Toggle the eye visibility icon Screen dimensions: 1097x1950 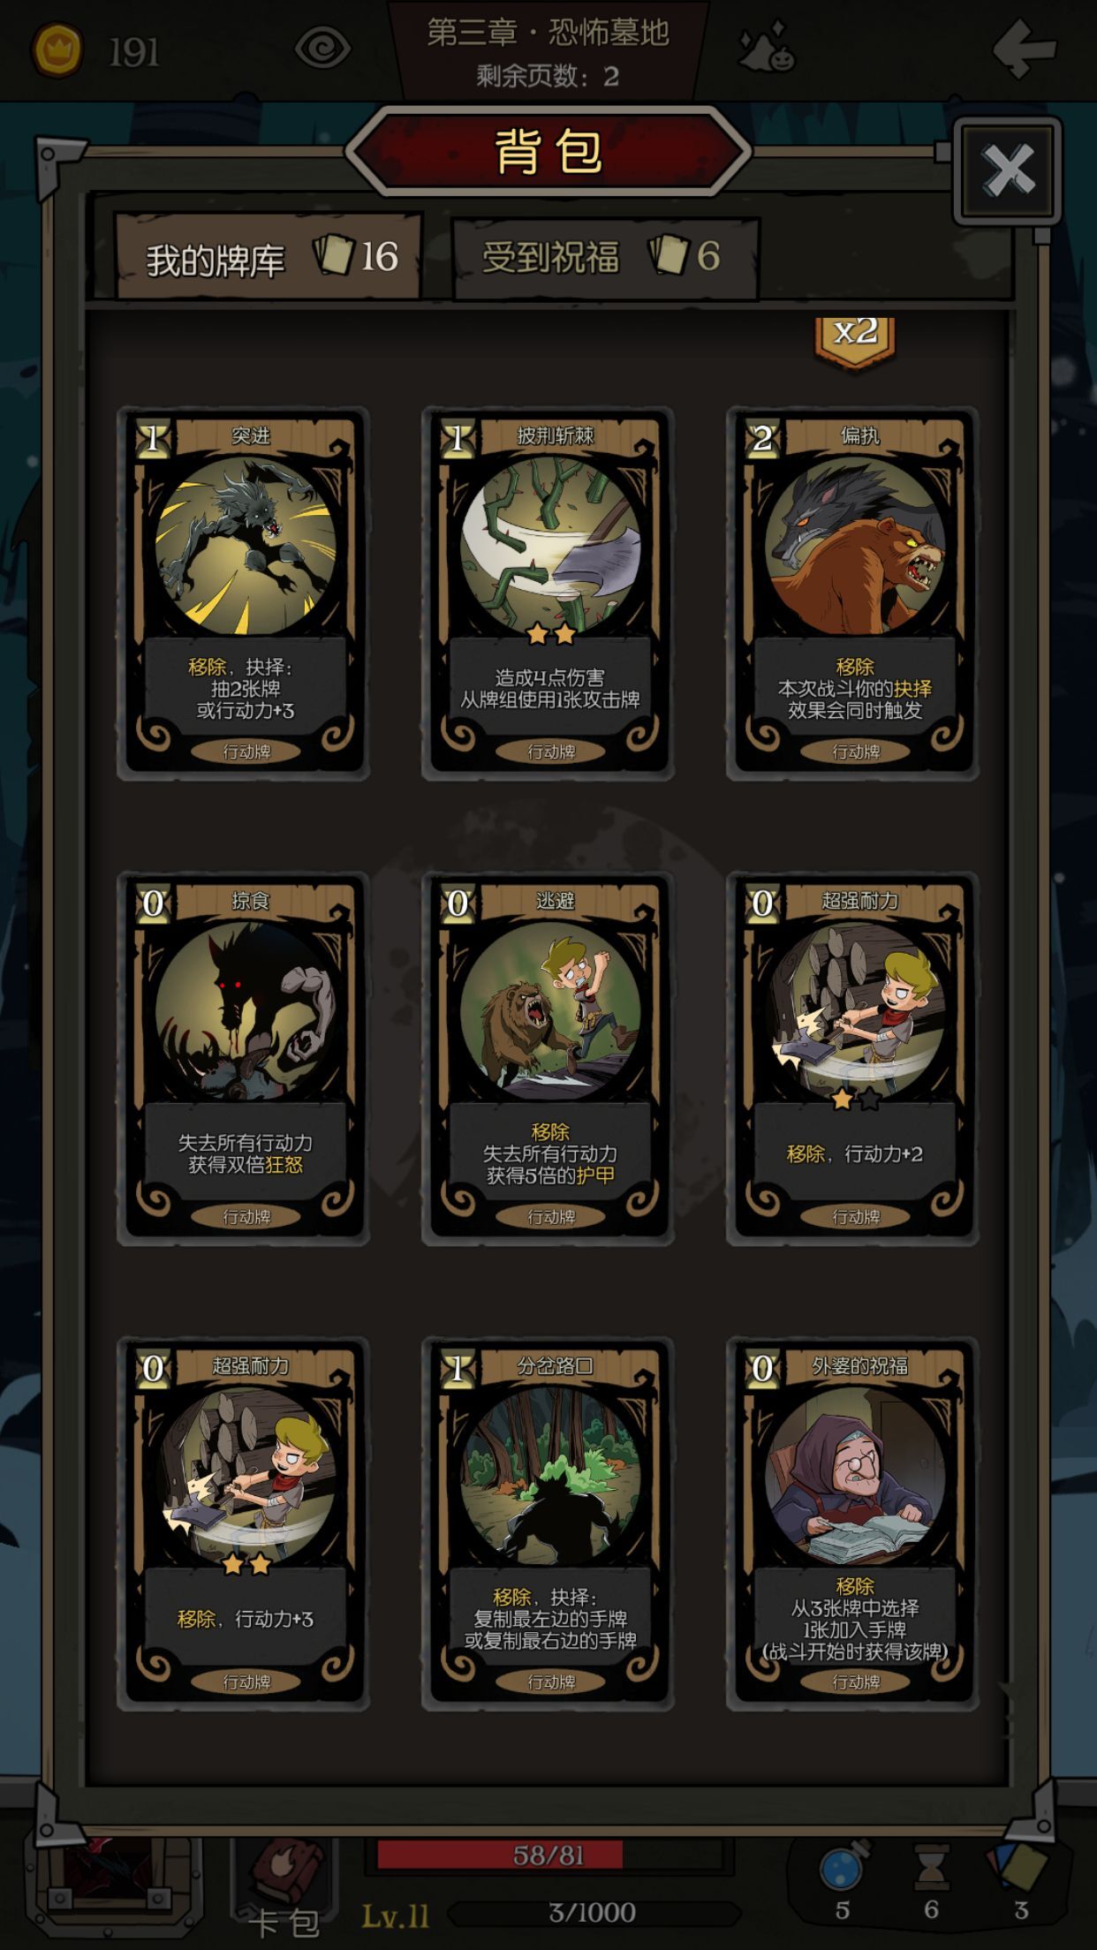click(x=322, y=48)
